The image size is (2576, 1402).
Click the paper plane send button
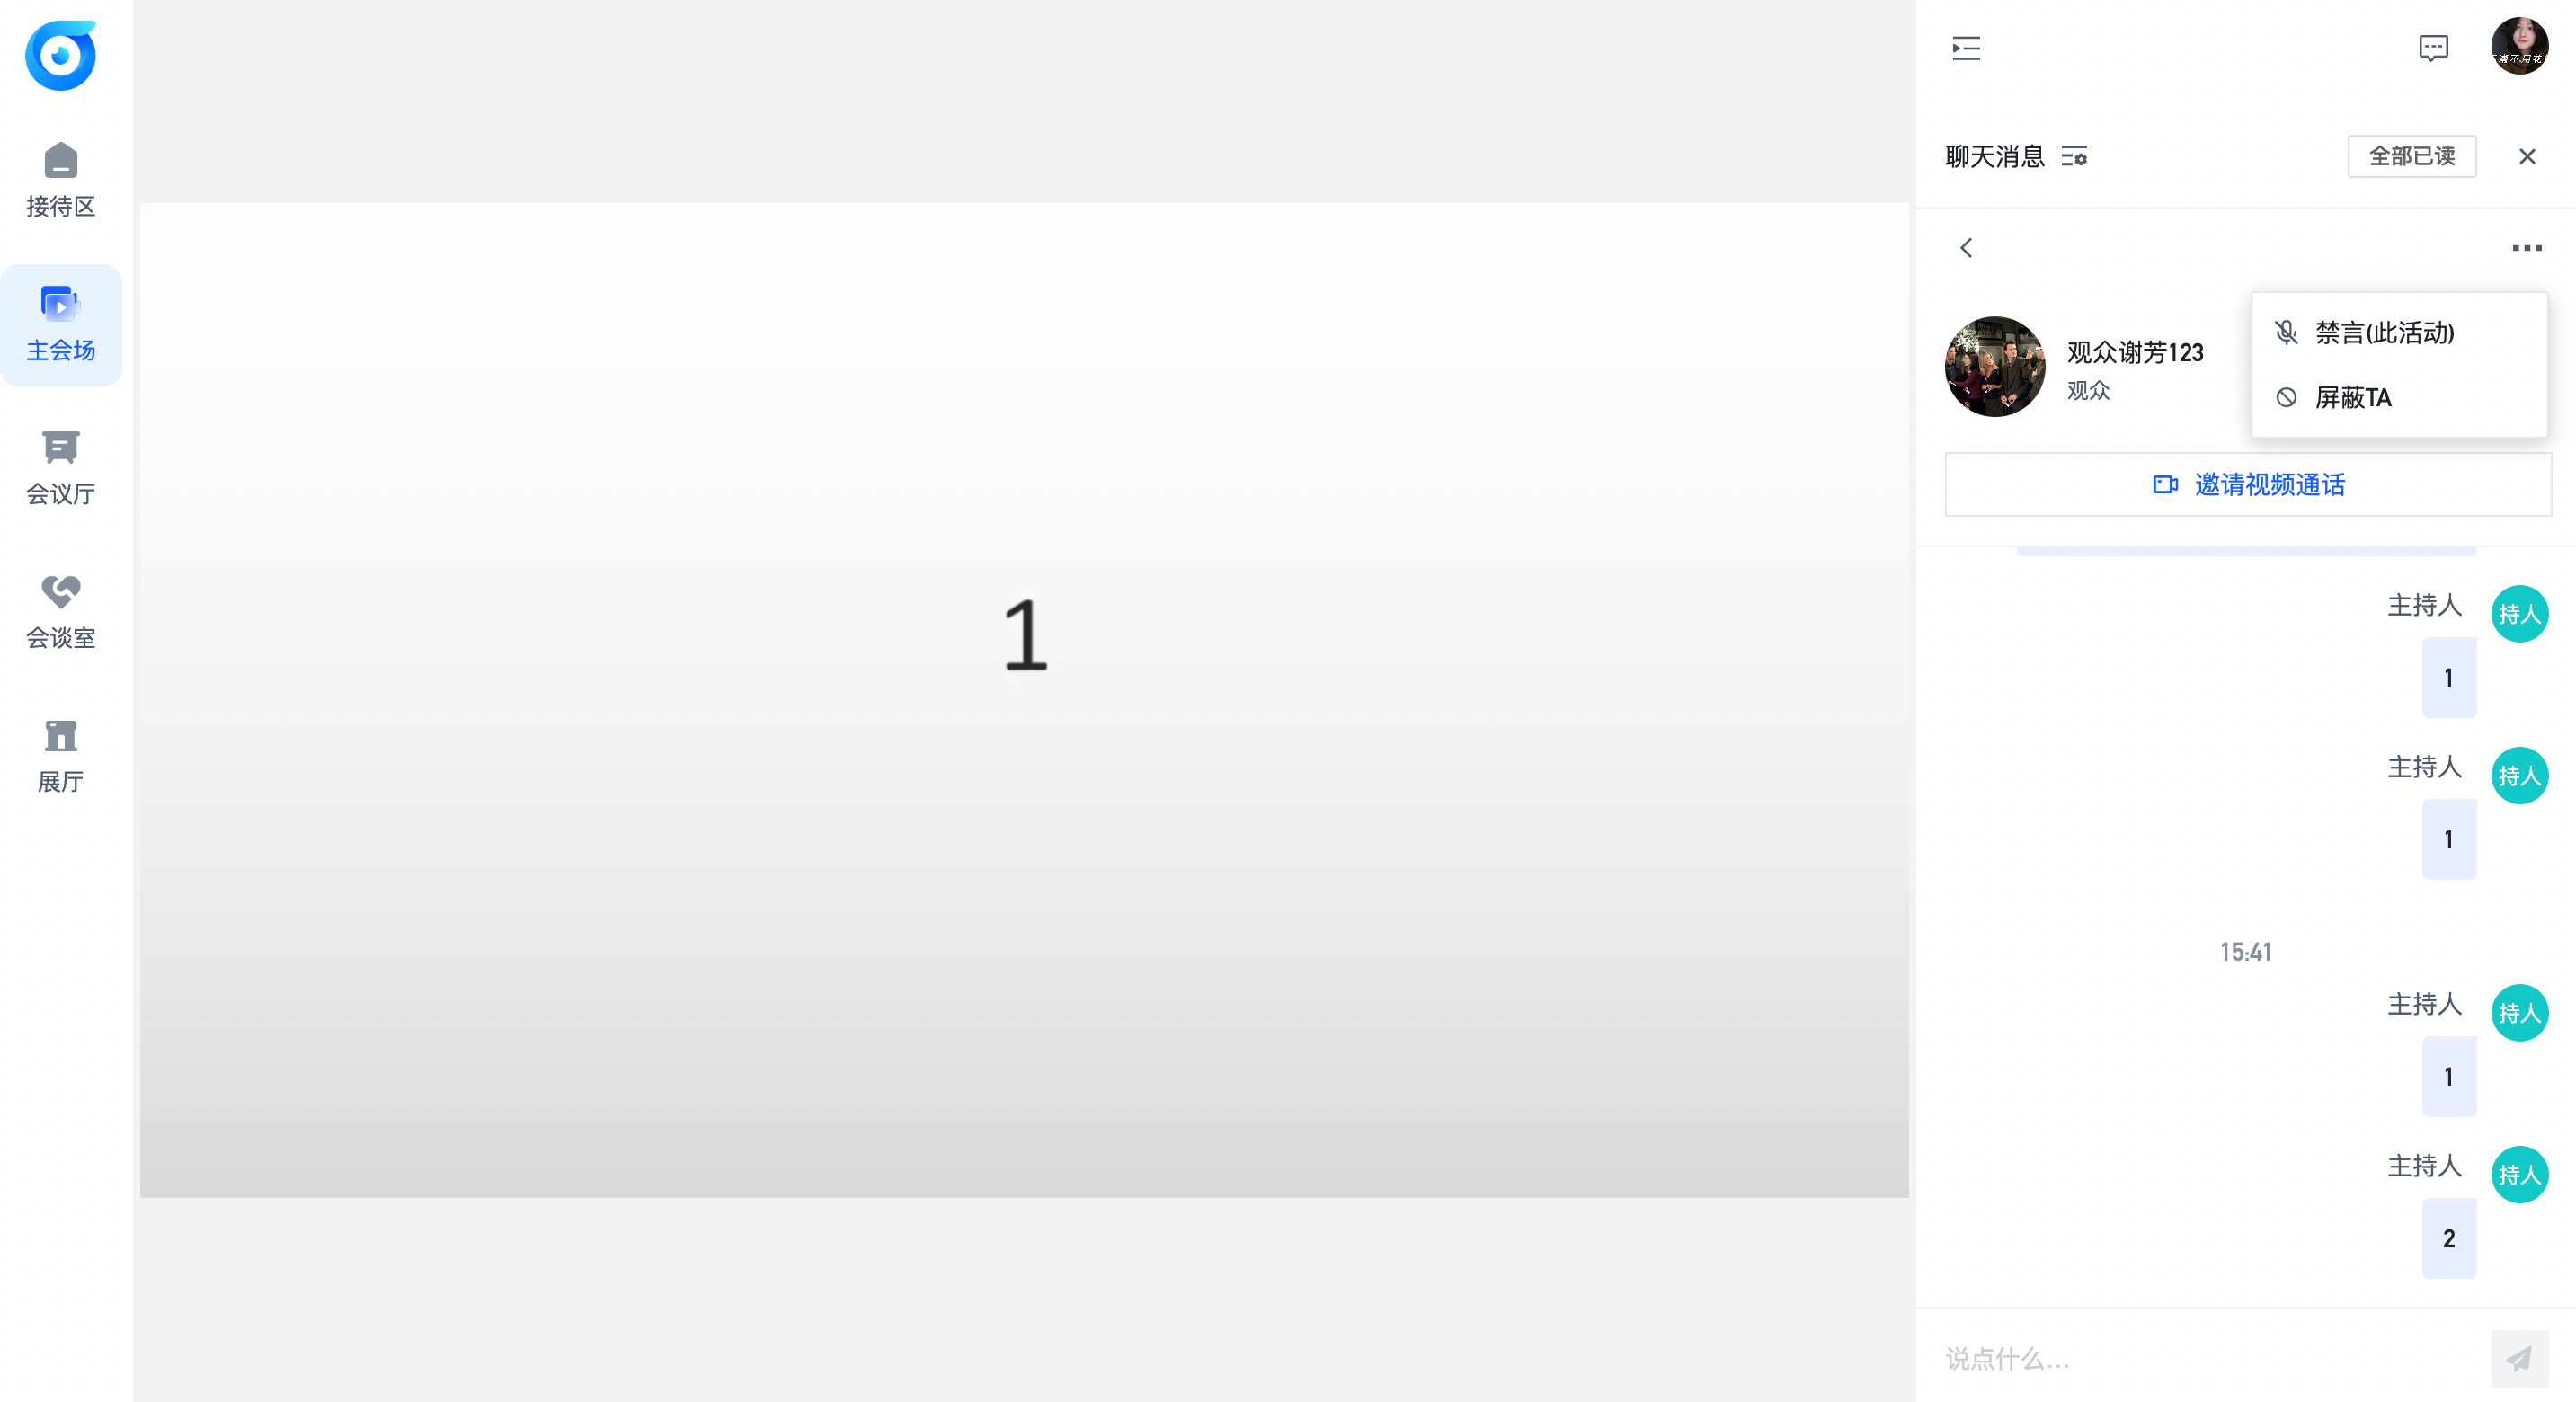[2519, 1358]
